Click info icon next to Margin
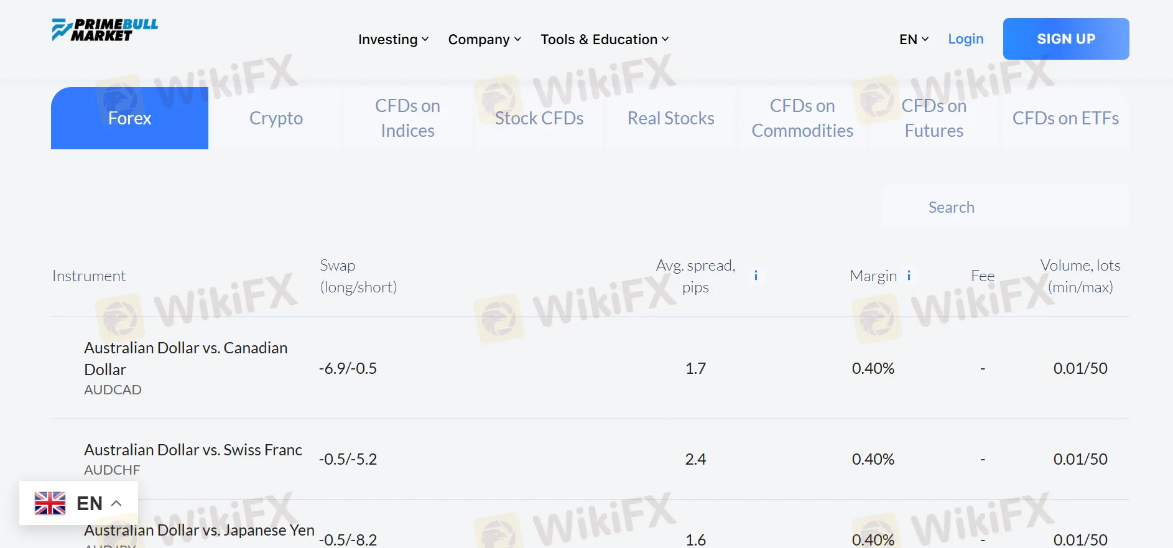The height and width of the screenshot is (548, 1173). 909,276
